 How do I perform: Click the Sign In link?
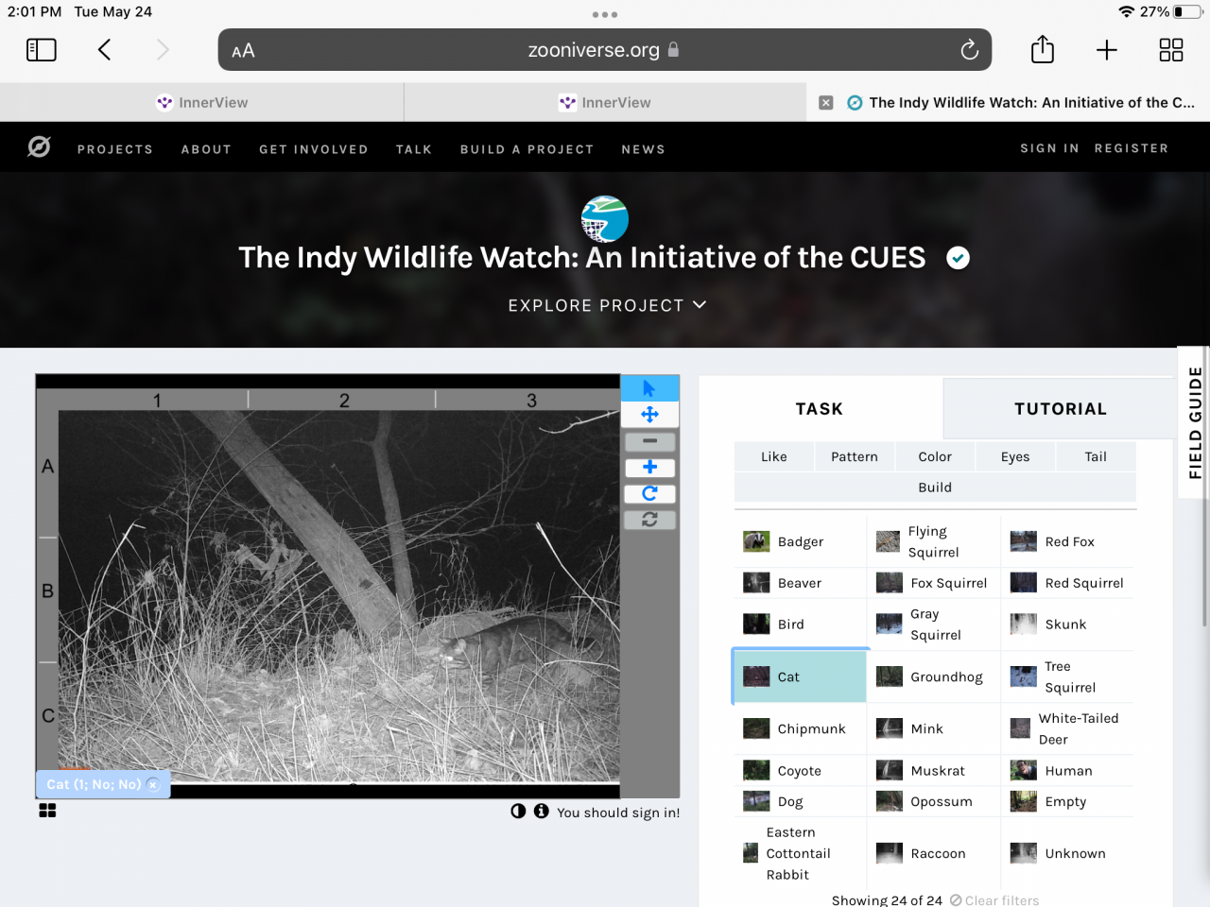[1049, 148]
